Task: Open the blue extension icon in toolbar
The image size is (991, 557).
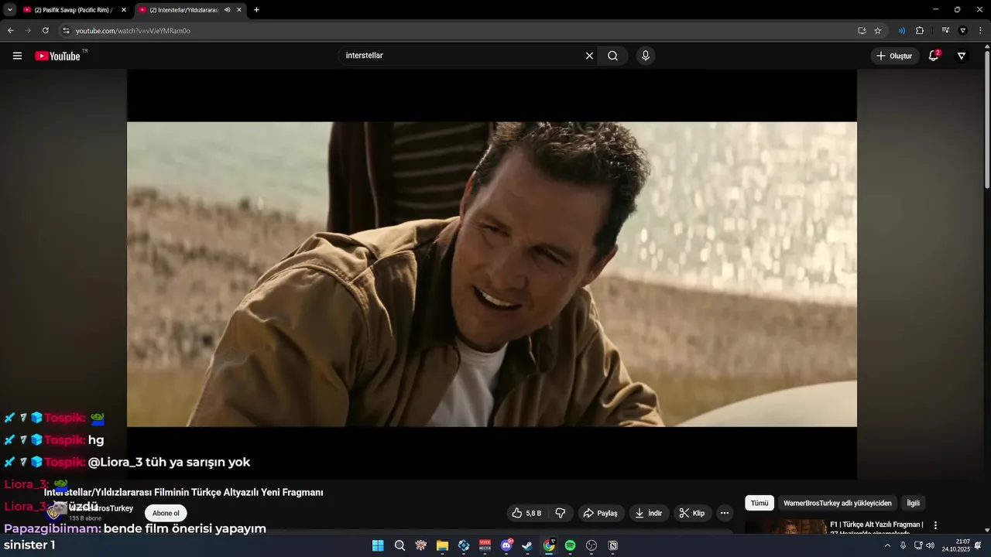Action: 902,30
